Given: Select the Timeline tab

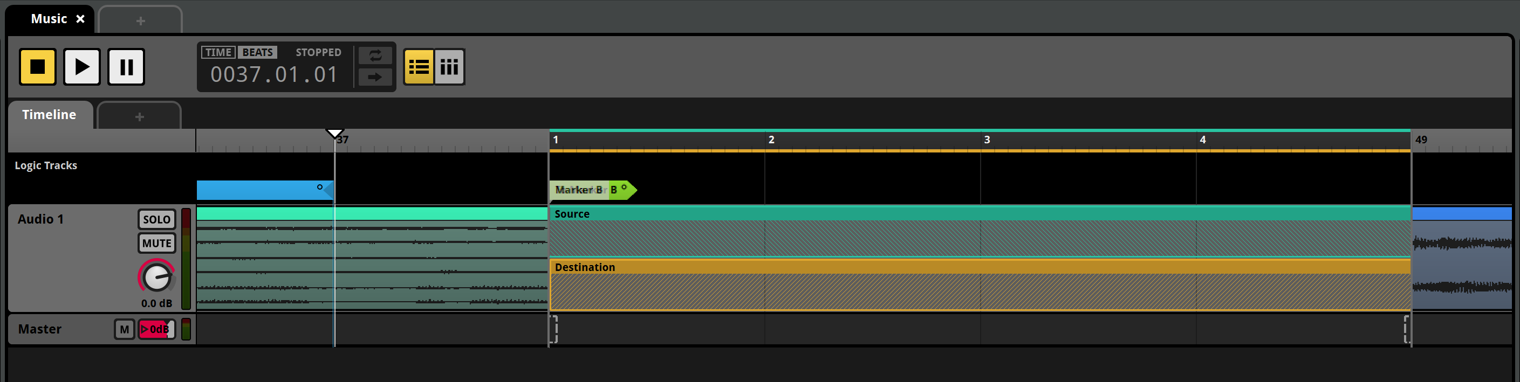Looking at the screenshot, I should tap(50, 114).
